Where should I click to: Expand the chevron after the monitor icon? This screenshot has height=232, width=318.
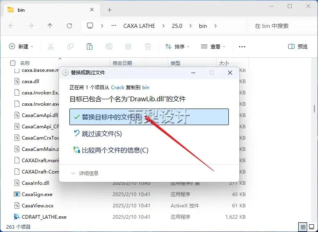pyautogui.click(x=102, y=26)
